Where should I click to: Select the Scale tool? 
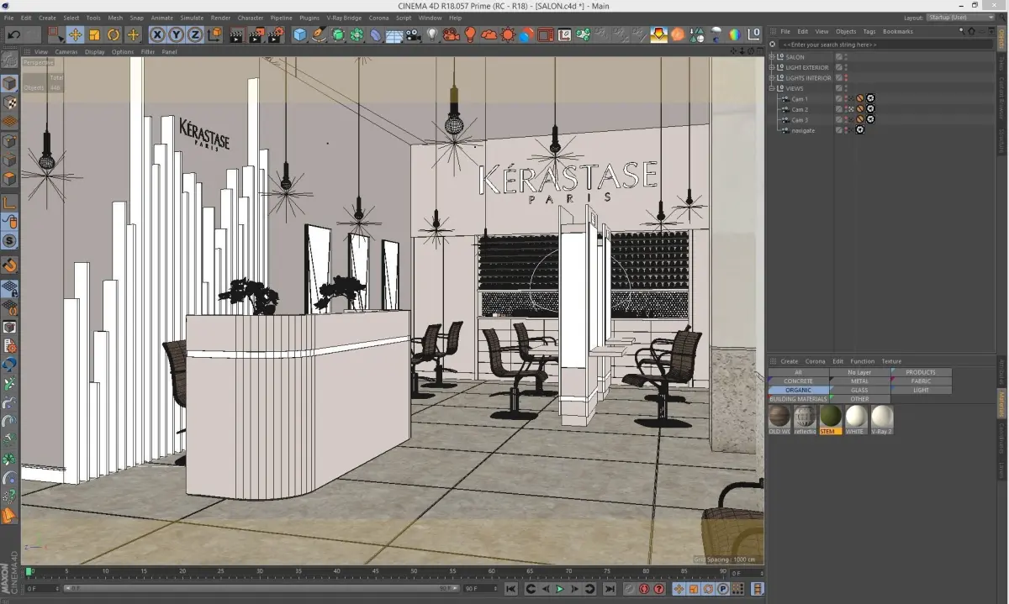[94, 34]
